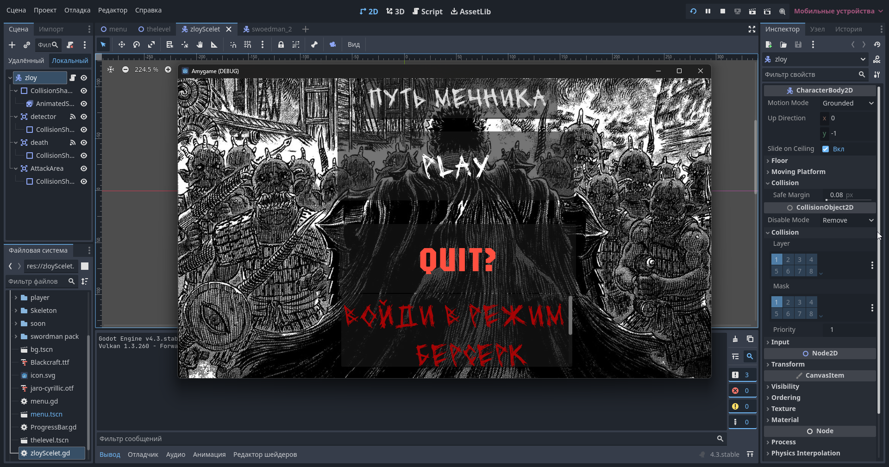Open the script attached to zloy
The height and width of the screenshot is (467, 889).
click(72, 78)
